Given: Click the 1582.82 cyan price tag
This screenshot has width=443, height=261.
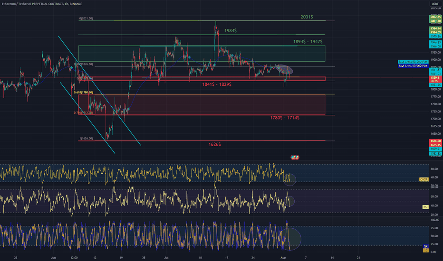Looking at the screenshot, I should click(x=435, y=153).
